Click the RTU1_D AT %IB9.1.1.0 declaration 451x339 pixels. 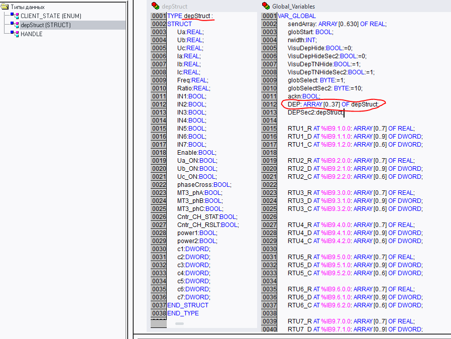(x=355, y=137)
